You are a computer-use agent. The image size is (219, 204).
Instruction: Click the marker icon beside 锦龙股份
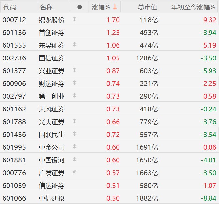pyautogui.click(x=75, y=20)
